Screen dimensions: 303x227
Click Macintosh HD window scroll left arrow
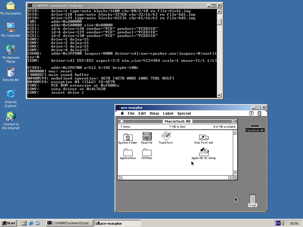point(120,178)
